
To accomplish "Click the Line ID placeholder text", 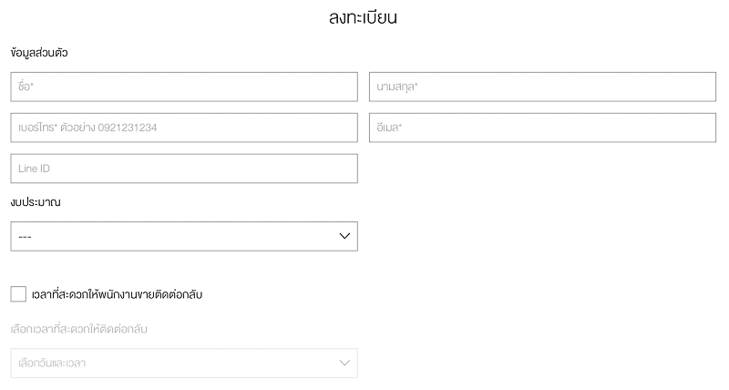I will 33,169.
